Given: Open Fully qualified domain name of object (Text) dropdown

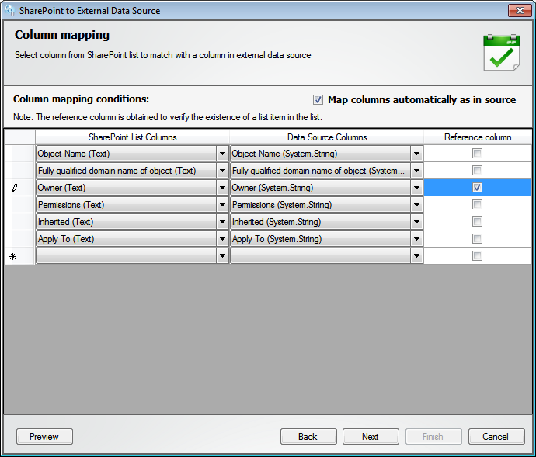Looking at the screenshot, I should [222, 171].
